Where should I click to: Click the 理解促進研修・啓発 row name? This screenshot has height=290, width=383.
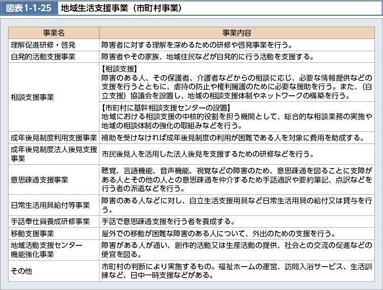pos(44,45)
